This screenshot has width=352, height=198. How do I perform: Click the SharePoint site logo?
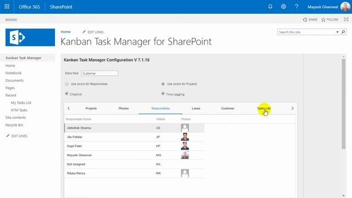[x=30, y=37]
